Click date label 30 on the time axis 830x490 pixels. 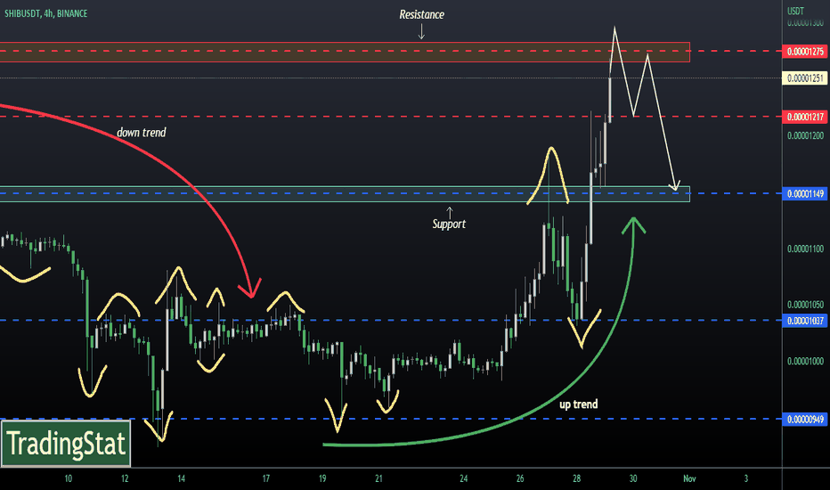(x=633, y=478)
